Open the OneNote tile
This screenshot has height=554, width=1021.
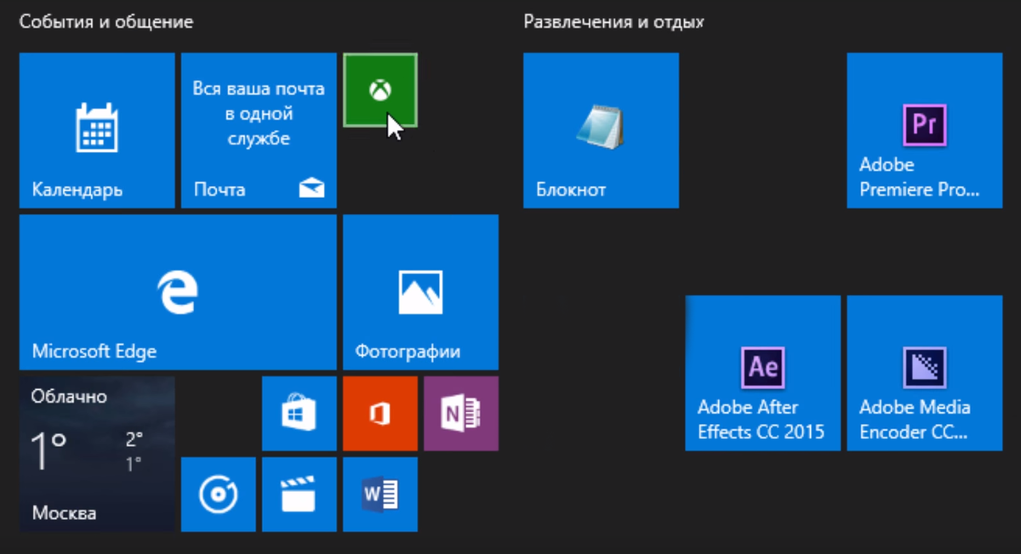click(461, 414)
